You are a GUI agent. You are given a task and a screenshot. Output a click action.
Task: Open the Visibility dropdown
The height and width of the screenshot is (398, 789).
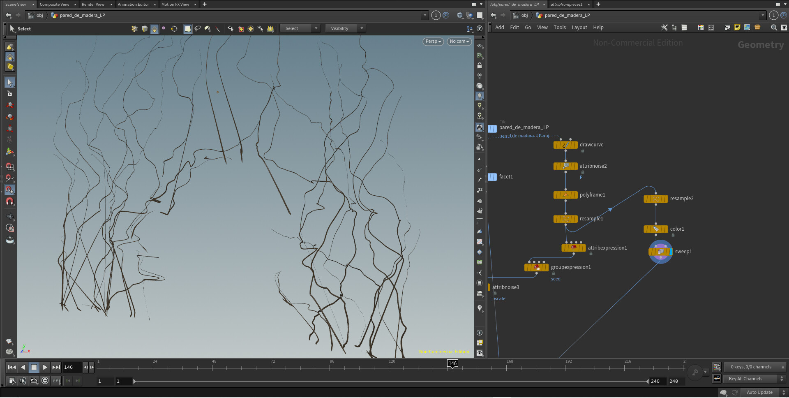pos(345,28)
